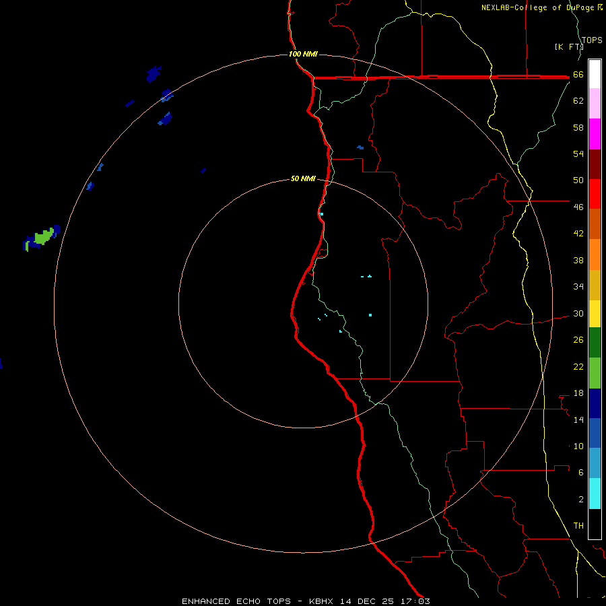This screenshot has width=606, height=606.
Task: Click the '14 DEC 25' date text
Action: (367, 601)
